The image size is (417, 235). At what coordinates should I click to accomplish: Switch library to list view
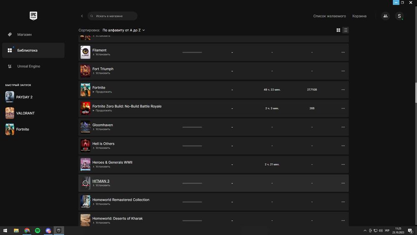click(345, 30)
